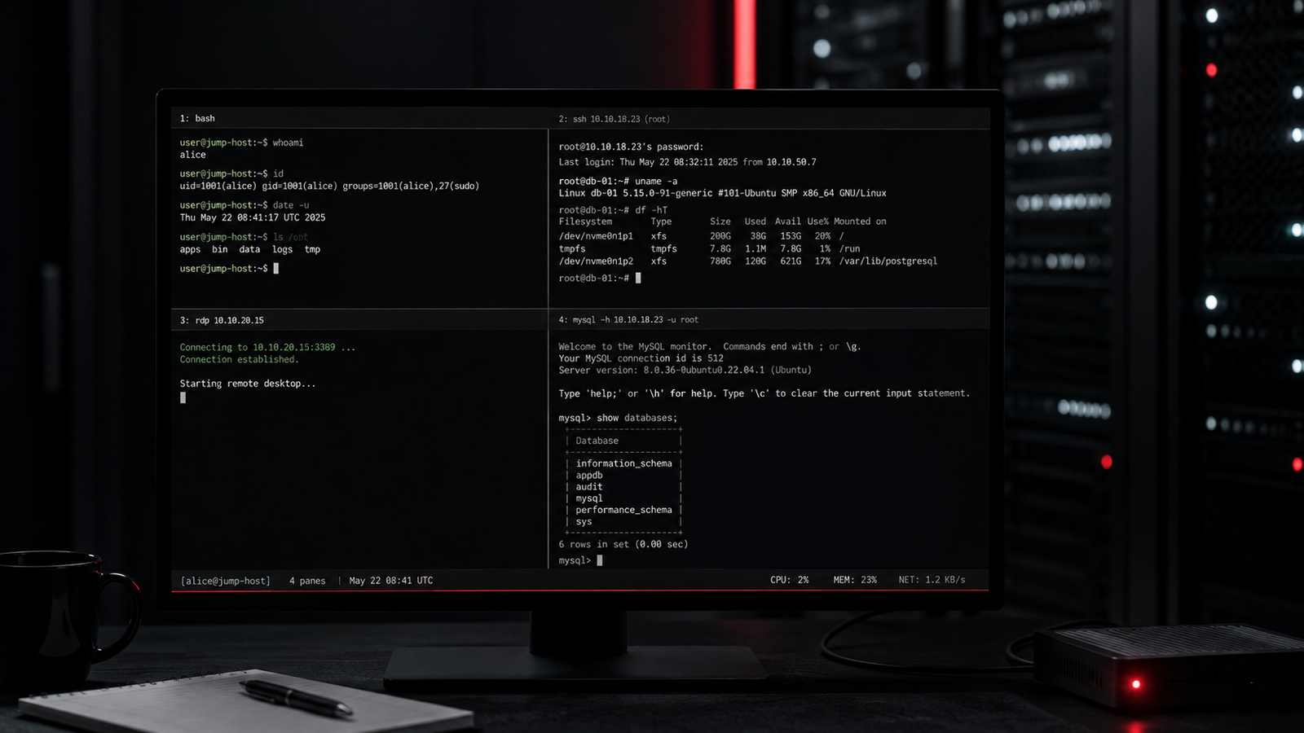Click the "CPU: 2%" status indicator

click(x=790, y=580)
